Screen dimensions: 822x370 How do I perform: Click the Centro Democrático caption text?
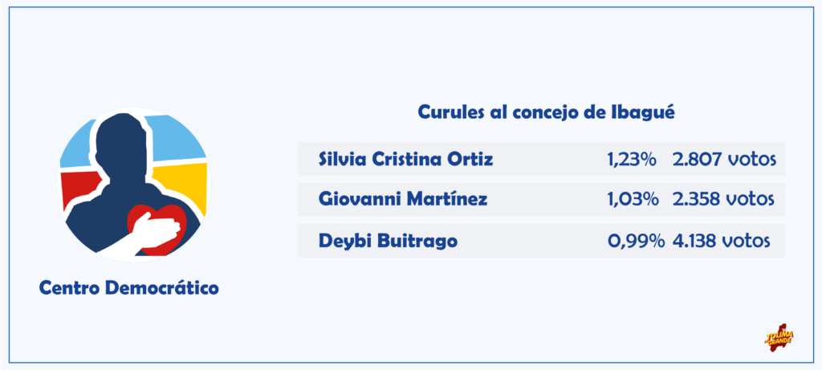coord(129,287)
